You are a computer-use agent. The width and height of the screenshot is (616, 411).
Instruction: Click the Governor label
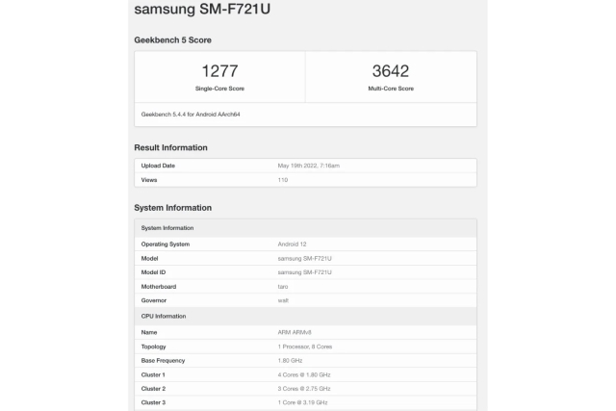tap(154, 300)
